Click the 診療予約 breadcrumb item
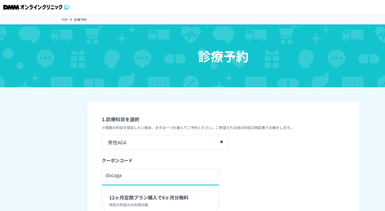Viewport: 385px width, 211px height. pyautogui.click(x=80, y=19)
